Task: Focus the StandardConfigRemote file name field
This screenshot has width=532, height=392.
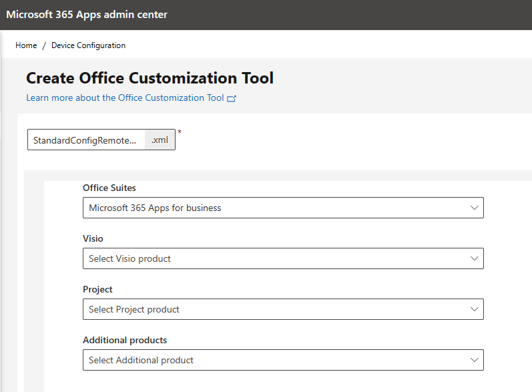Action: [x=85, y=140]
